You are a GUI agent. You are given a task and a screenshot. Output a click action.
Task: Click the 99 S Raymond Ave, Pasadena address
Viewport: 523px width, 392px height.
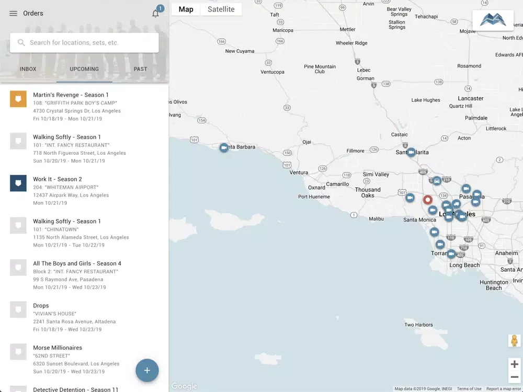click(x=68, y=279)
